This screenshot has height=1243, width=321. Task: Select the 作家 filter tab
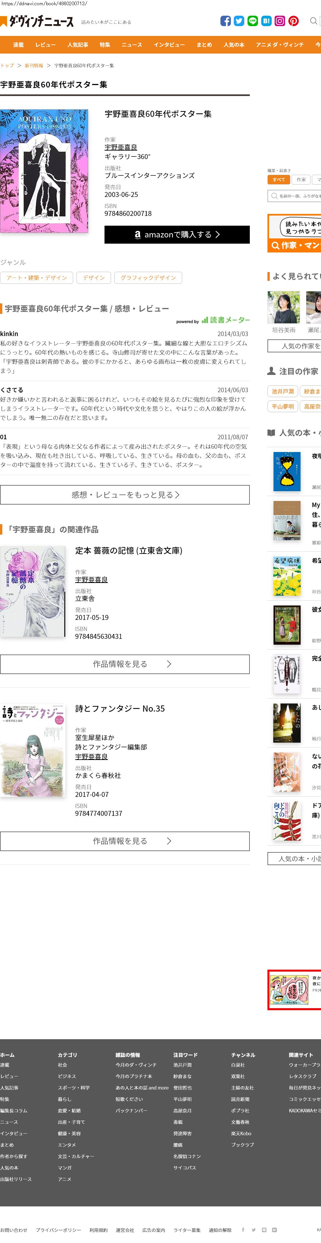tap(301, 180)
